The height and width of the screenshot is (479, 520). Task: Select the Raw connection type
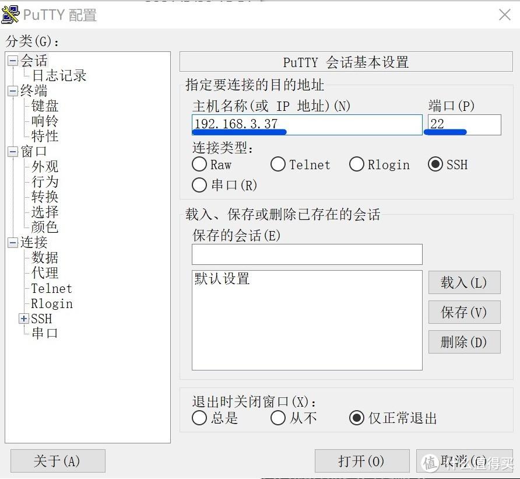199,165
